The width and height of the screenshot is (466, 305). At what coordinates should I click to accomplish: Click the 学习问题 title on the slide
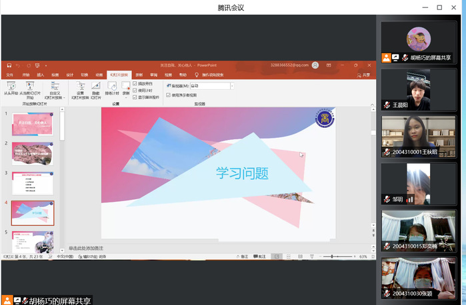point(242,173)
